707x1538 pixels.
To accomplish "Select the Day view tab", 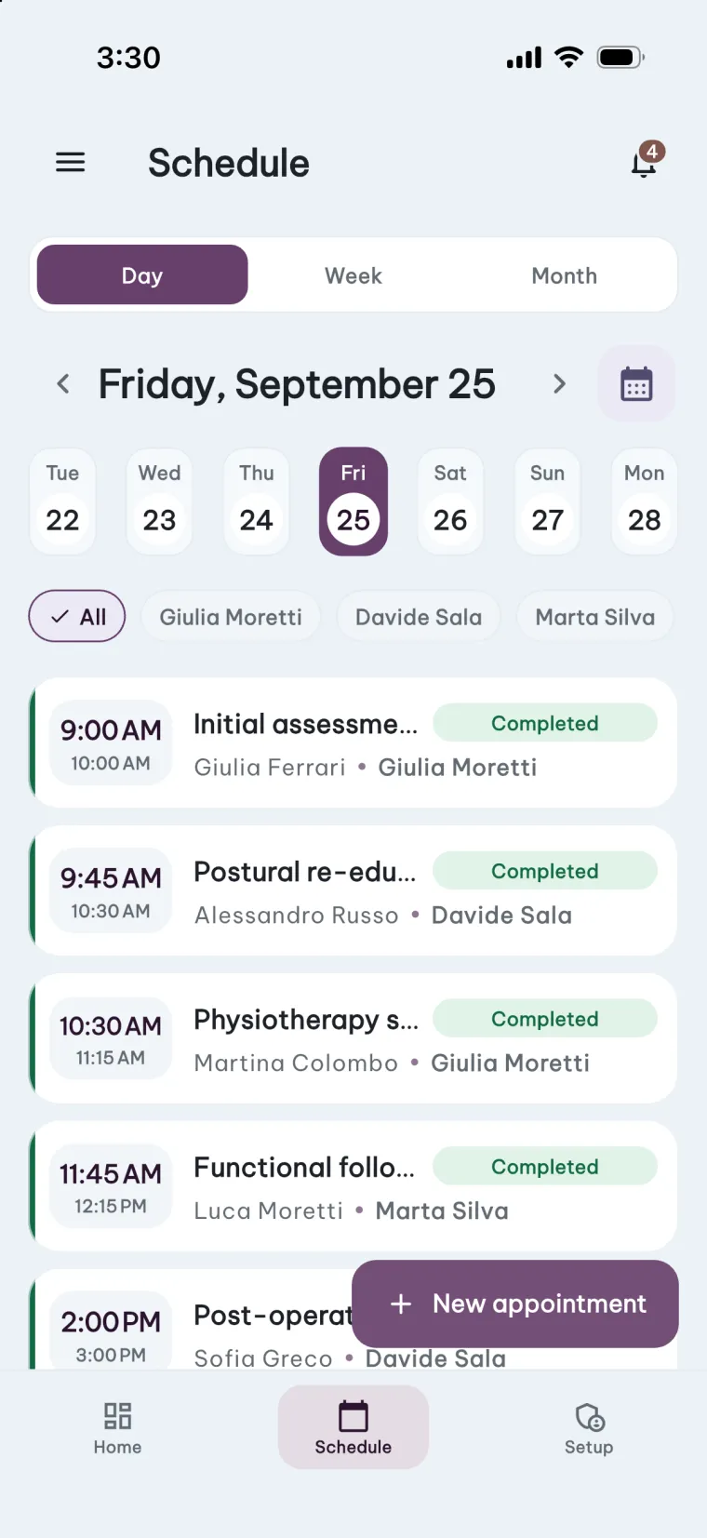I will tap(142, 274).
